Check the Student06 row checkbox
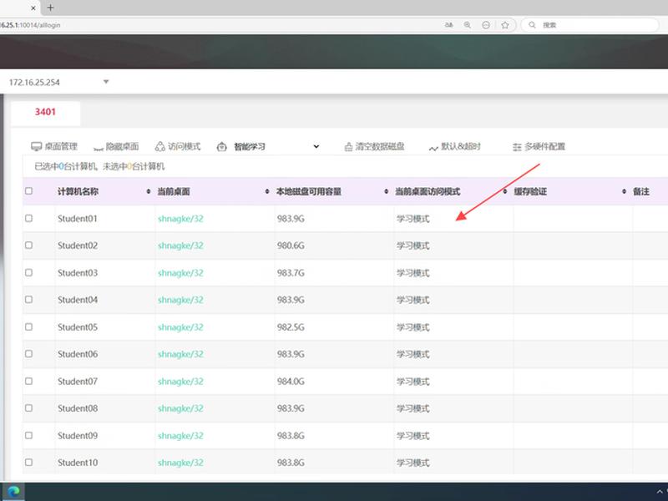Screen dimensions: 668x501 (x=28, y=353)
